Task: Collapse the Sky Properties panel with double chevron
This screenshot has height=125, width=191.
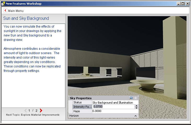Action: (136, 98)
